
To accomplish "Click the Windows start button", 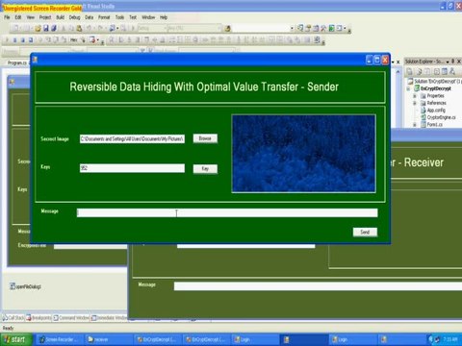I will pos(16,339).
